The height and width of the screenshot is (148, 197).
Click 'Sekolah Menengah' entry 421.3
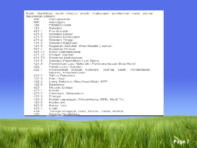click(x=57, y=37)
